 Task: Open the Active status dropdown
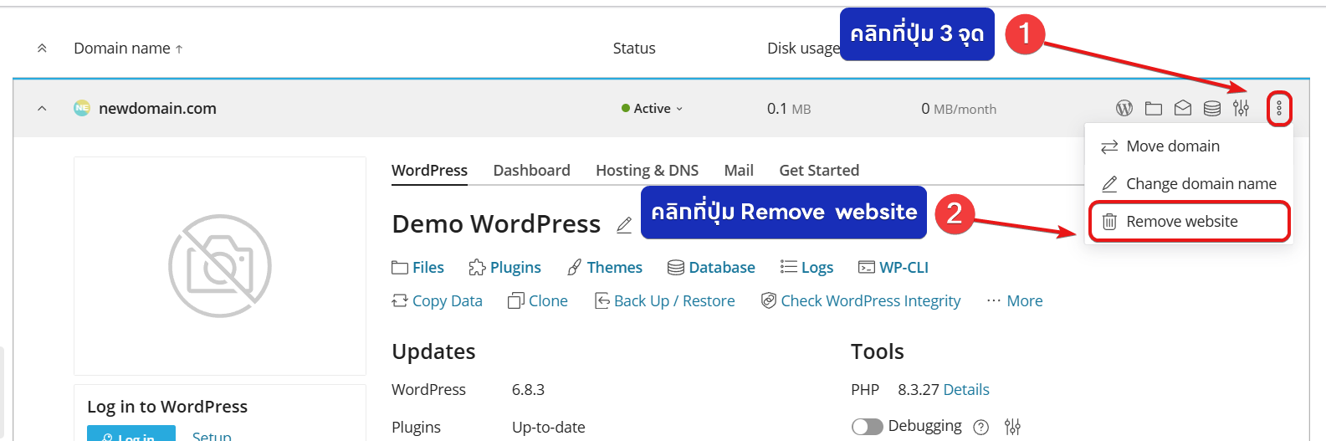[653, 109]
